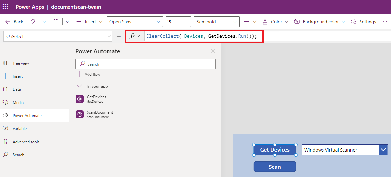Open Advanced tools in sidebar

click(x=26, y=142)
